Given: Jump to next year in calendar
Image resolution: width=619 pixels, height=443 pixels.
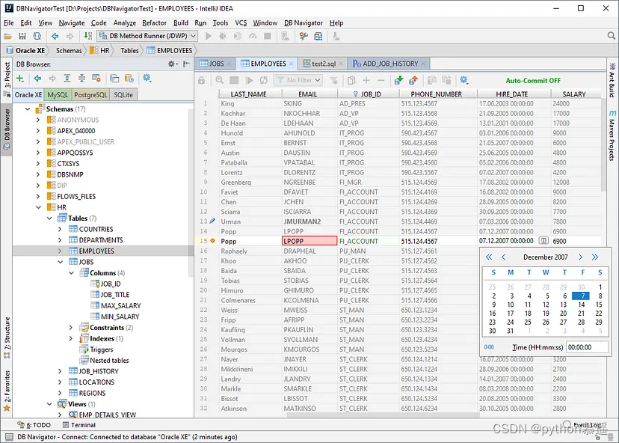Looking at the screenshot, I should coord(595,257).
